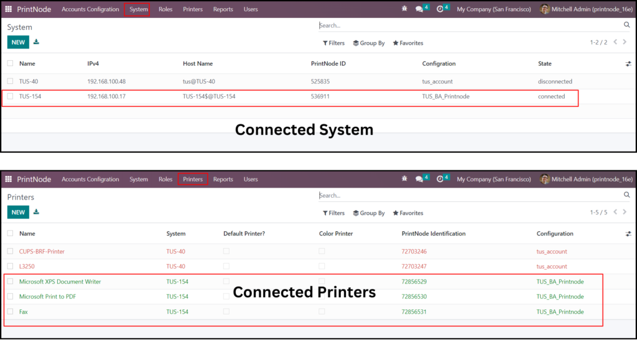Select all rows checkbox in Printers list

(x=10, y=234)
